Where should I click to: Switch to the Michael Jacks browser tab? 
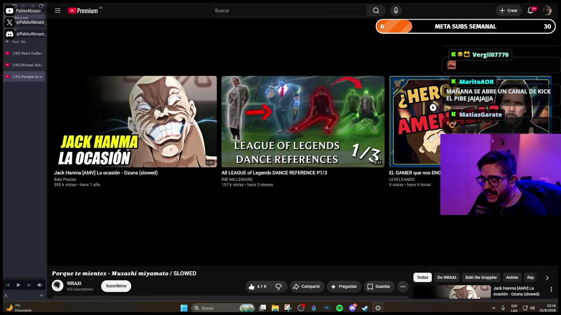[24, 65]
